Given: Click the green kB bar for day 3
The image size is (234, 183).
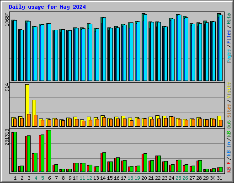Looking at the screenshot, I should [x=29, y=154].
